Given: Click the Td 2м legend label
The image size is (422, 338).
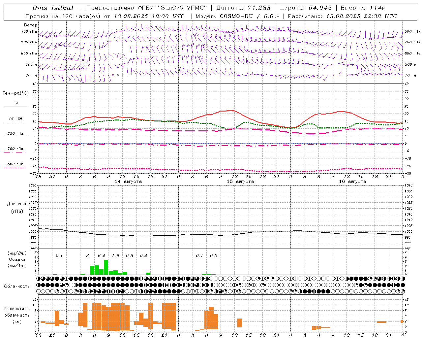Looking at the screenshot, I should [15, 118].
